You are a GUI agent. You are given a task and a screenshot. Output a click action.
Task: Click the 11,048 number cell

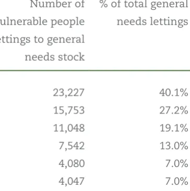click(69, 128)
